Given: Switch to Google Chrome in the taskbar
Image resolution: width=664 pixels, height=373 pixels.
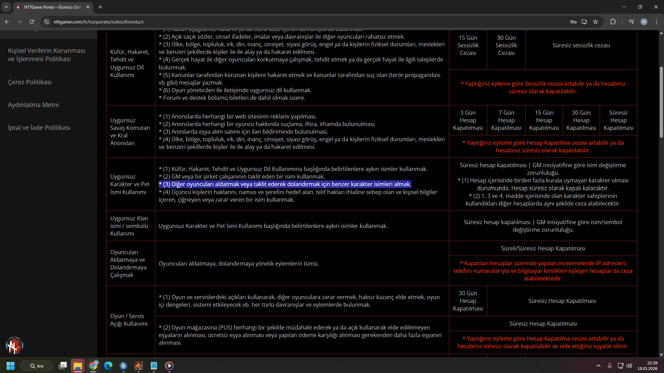Looking at the screenshot, I should [93, 366].
